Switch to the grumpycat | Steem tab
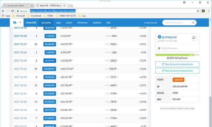This screenshot has height=127, width=212. click(18, 6)
